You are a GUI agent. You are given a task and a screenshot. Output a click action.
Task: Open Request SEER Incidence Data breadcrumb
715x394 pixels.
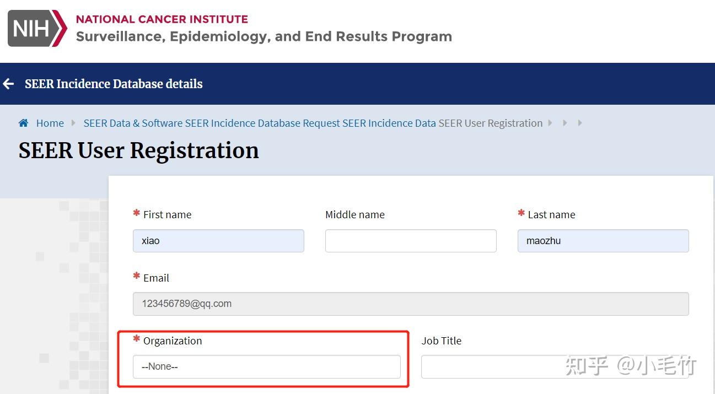click(x=389, y=123)
